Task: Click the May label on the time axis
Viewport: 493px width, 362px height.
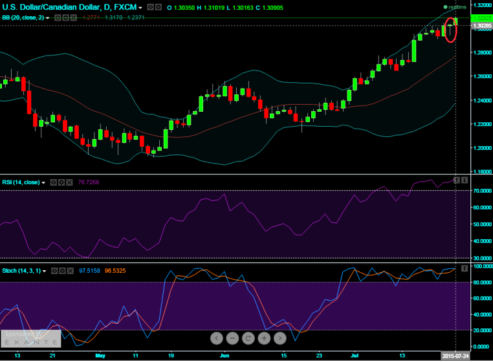Action: (100, 356)
